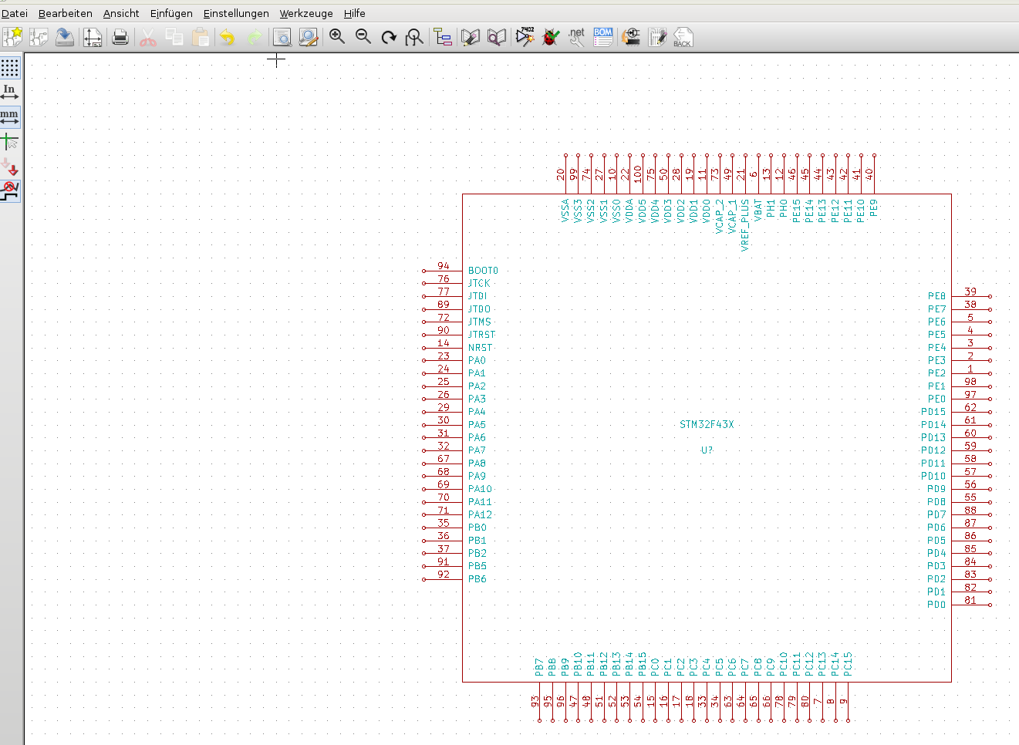Run CvPcb footprint assignment

[x=631, y=37]
